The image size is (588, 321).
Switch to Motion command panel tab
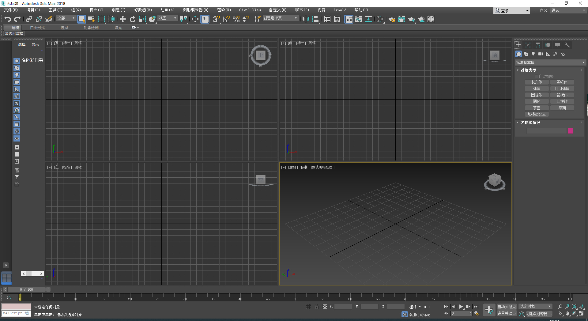tap(548, 45)
